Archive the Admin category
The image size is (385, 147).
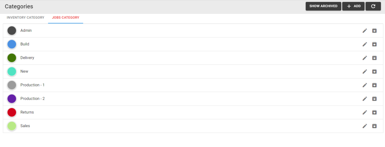click(x=374, y=31)
